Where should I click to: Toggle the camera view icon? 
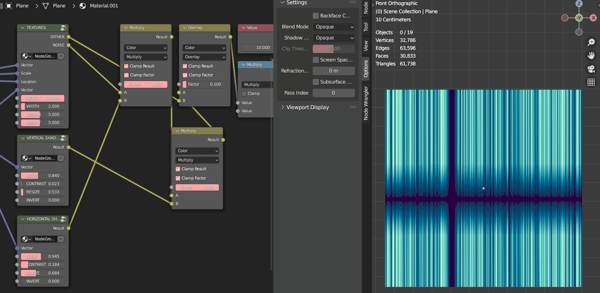point(591,69)
